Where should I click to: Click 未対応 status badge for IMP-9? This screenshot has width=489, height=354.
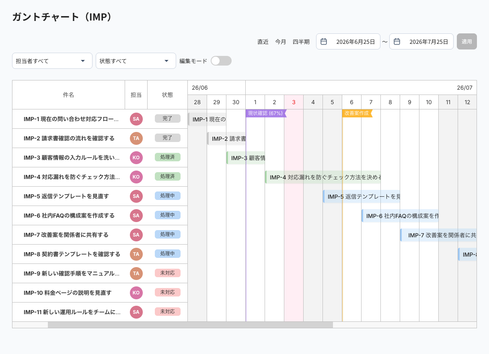pos(168,273)
